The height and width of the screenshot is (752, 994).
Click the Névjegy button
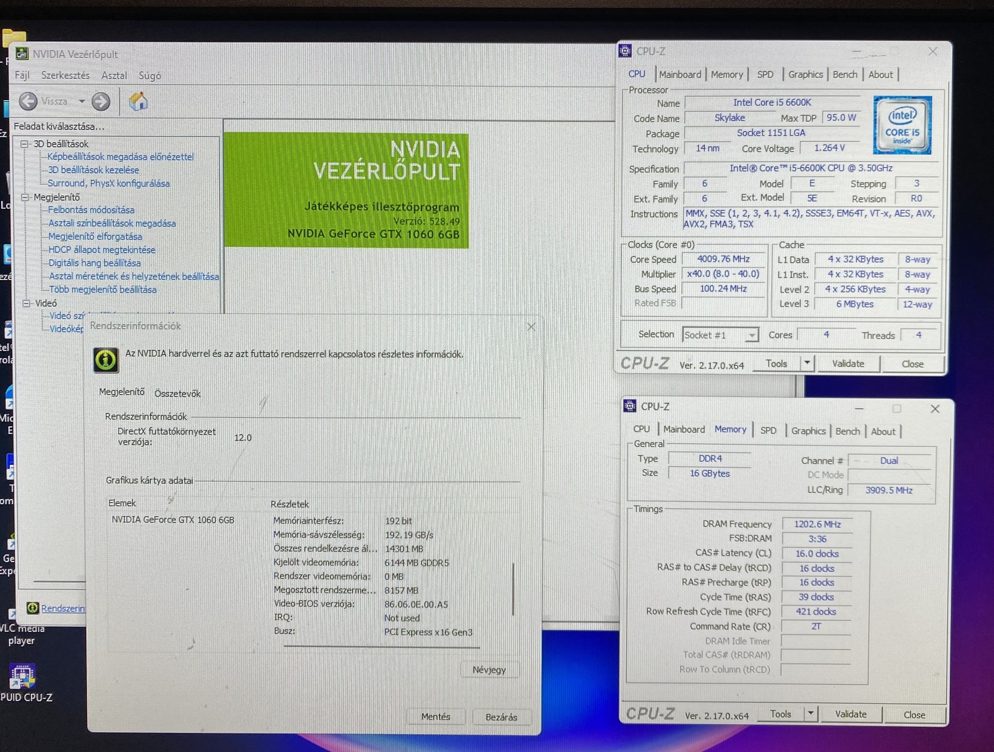pos(489,670)
